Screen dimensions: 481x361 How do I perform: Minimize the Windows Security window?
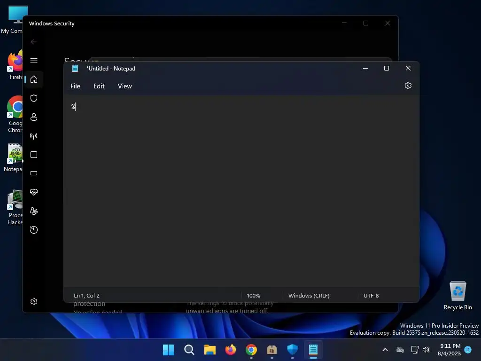click(x=344, y=23)
